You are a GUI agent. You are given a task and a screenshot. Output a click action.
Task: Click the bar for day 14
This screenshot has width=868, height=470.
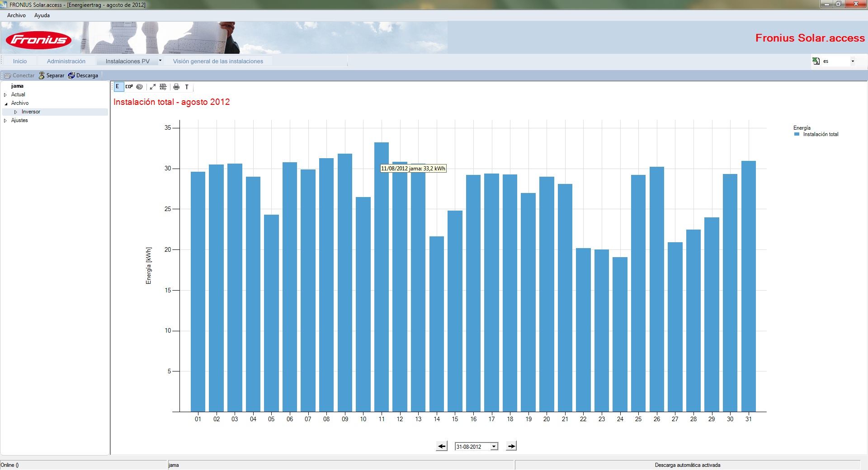tap(437, 324)
